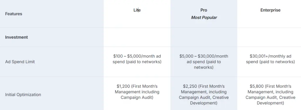
Task: Click 'Campaign Audit)' text in Lite column
Action: point(137,98)
